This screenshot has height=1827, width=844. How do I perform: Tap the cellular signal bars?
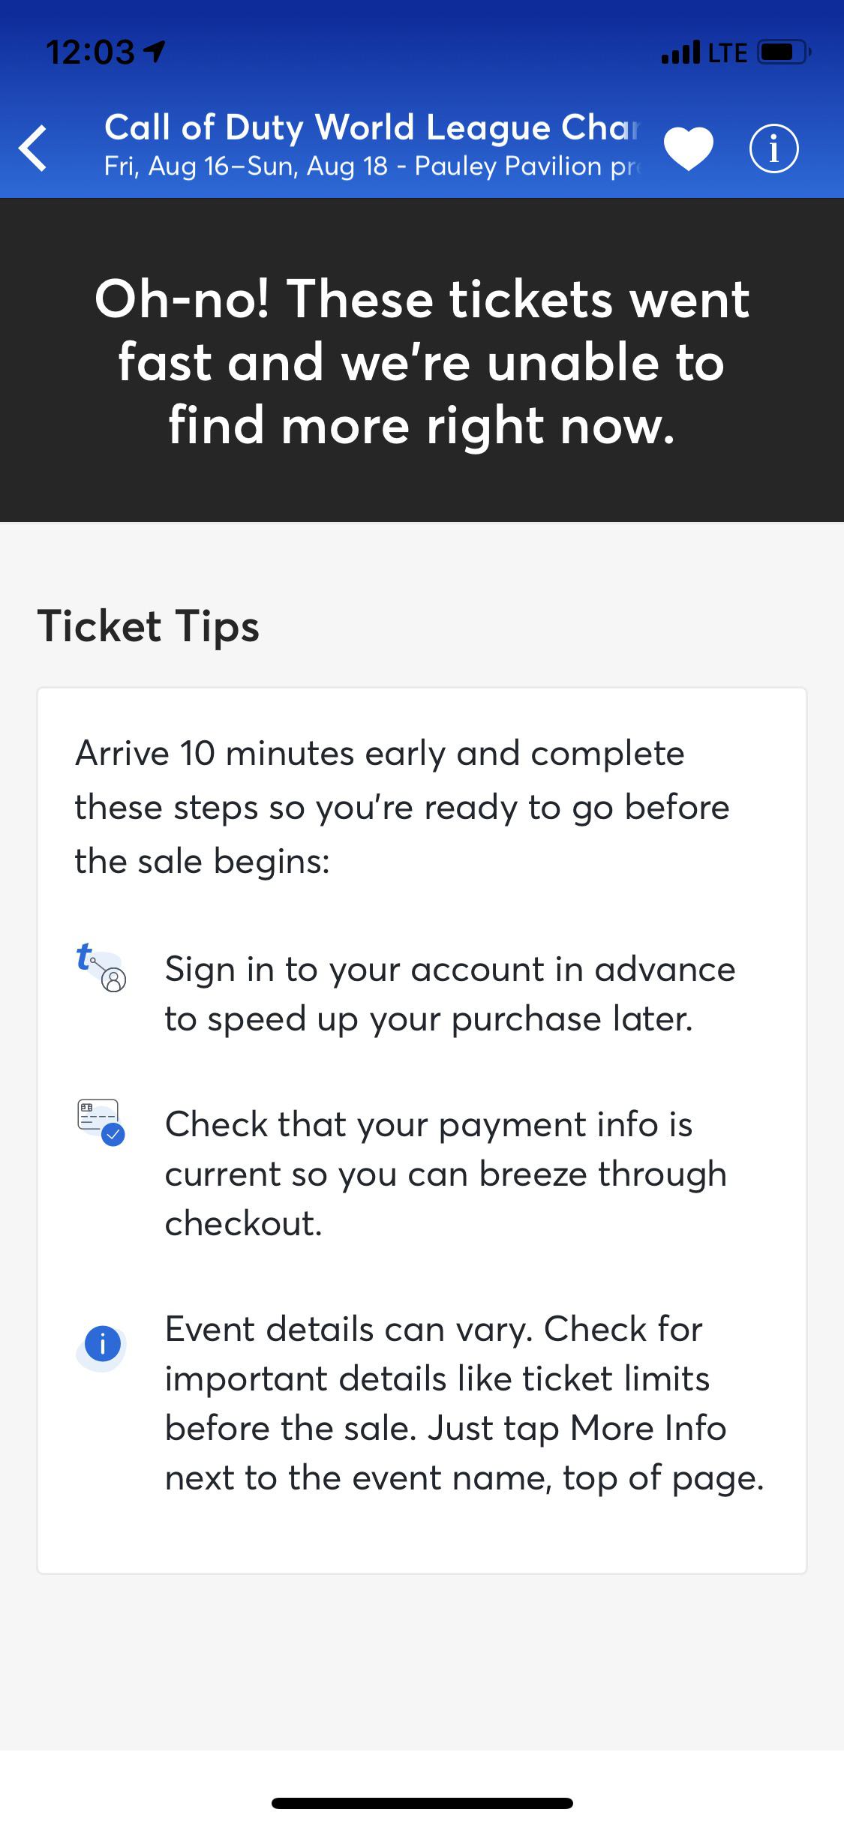pos(679,52)
